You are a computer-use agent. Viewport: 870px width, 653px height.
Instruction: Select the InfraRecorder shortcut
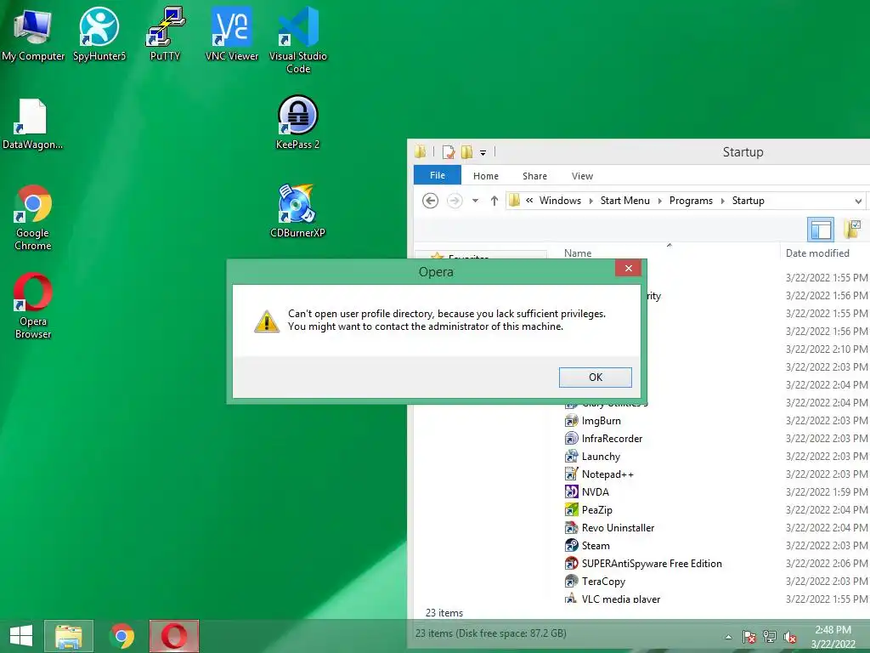pos(603,439)
